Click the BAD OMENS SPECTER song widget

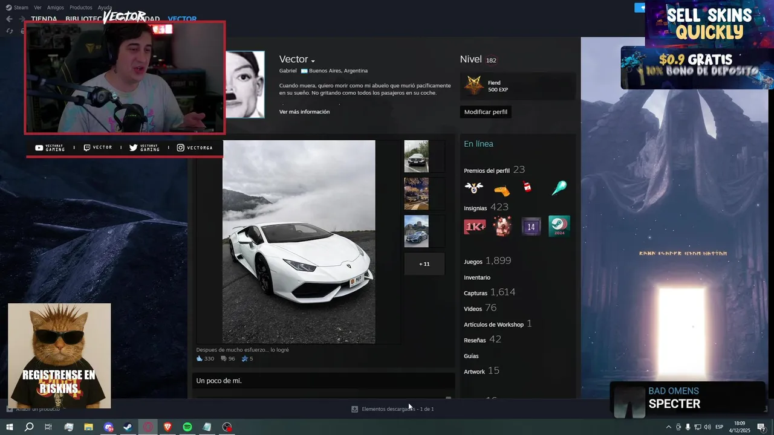[688, 399]
